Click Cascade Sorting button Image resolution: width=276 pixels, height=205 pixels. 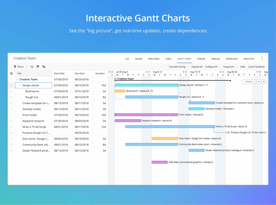click(x=177, y=67)
